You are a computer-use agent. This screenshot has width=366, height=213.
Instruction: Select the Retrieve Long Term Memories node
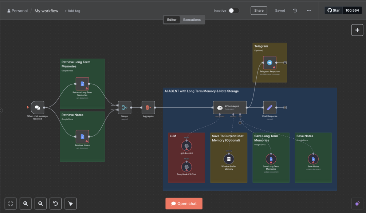(x=82, y=84)
